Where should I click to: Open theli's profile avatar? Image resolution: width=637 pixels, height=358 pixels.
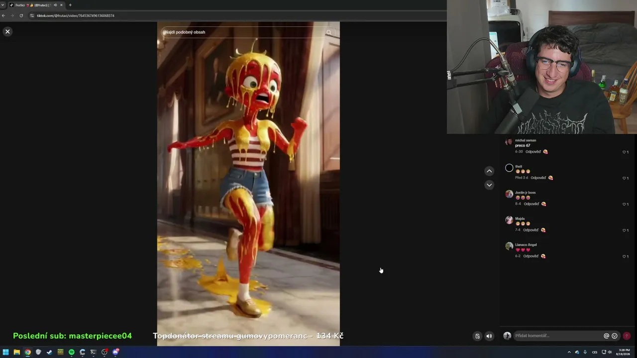pos(509,168)
